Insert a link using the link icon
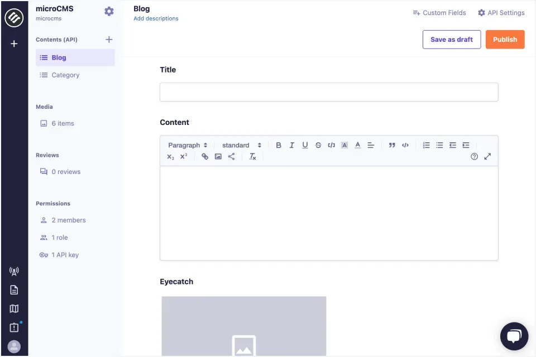This screenshot has width=536, height=357. (x=205, y=157)
